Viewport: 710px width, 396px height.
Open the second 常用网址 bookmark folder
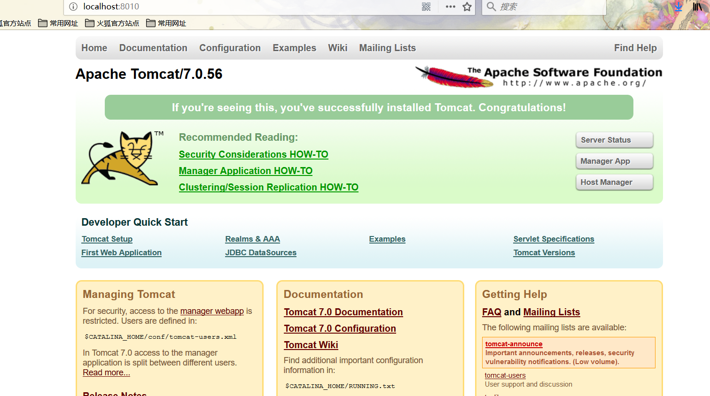[166, 23]
